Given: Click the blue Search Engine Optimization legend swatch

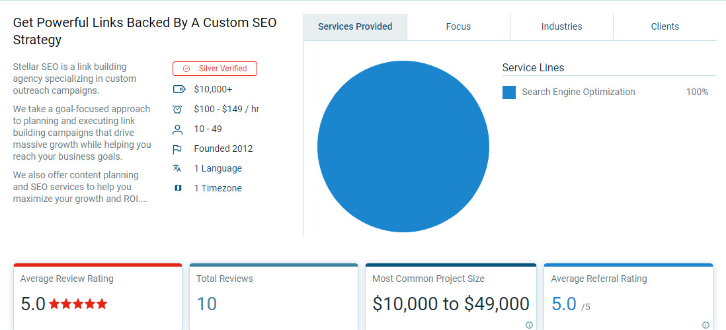Looking at the screenshot, I should coord(509,92).
